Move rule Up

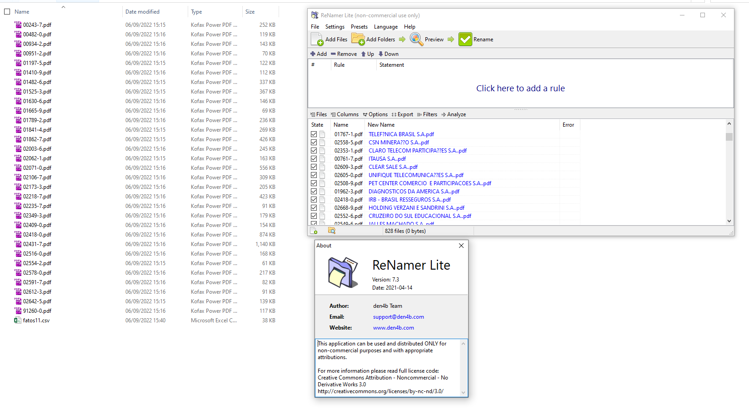coord(368,54)
